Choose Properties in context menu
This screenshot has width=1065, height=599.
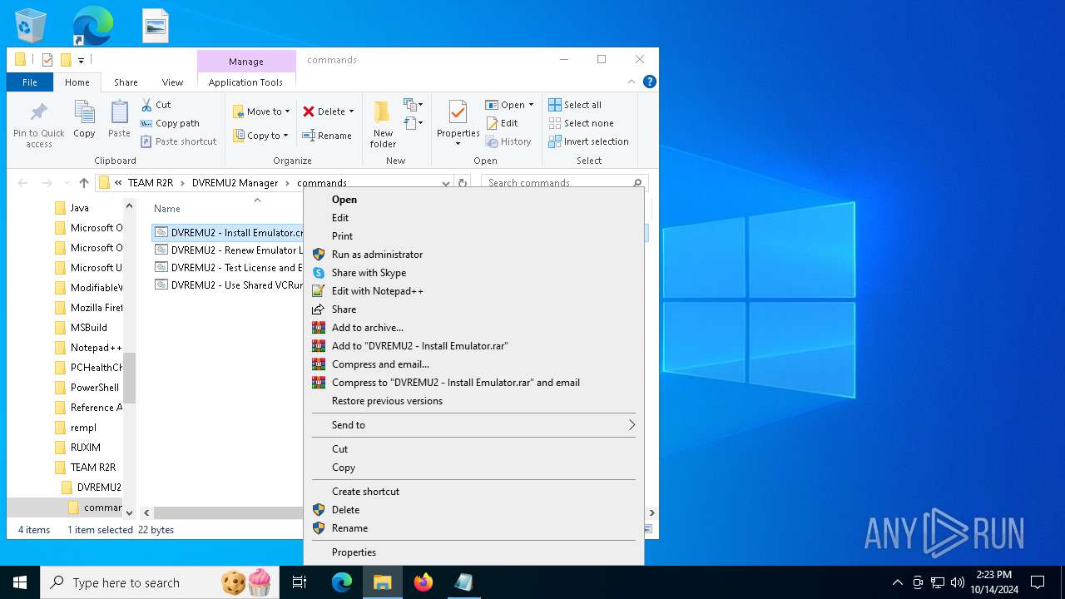click(473, 552)
